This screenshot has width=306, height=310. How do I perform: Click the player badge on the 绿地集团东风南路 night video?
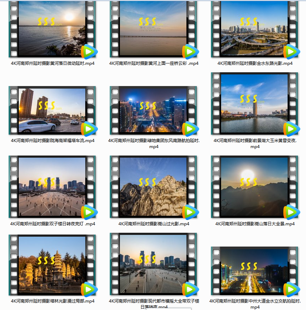(190, 129)
